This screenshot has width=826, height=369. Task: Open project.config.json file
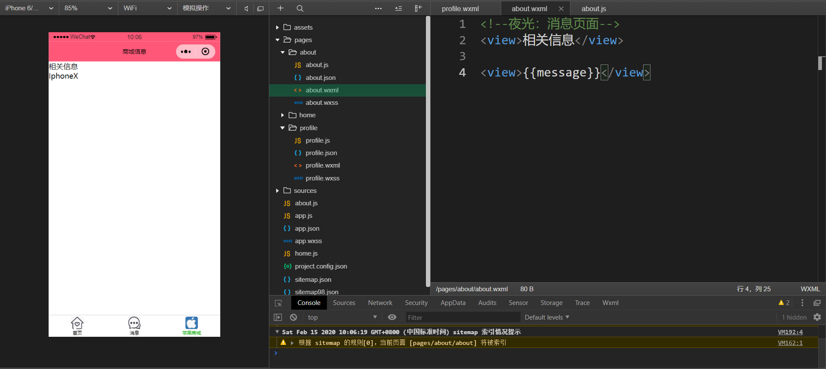321,266
